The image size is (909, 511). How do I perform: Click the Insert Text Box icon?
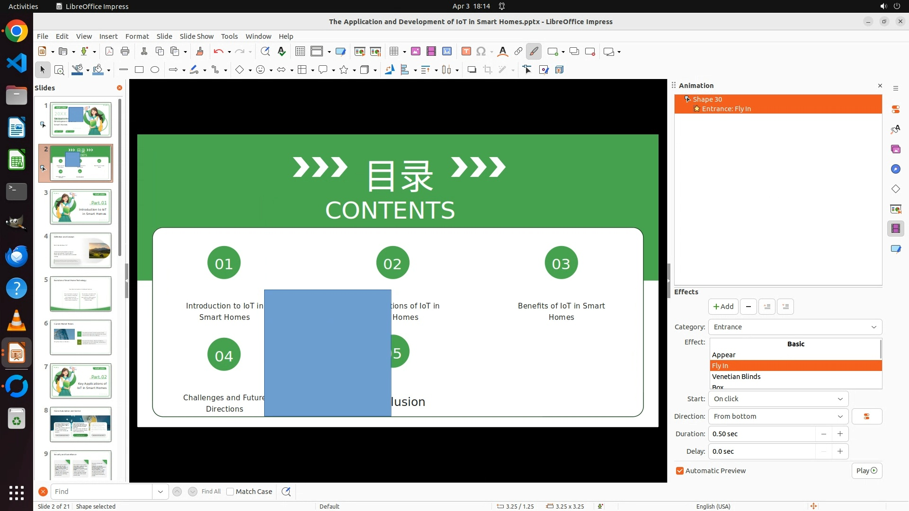(x=466, y=52)
